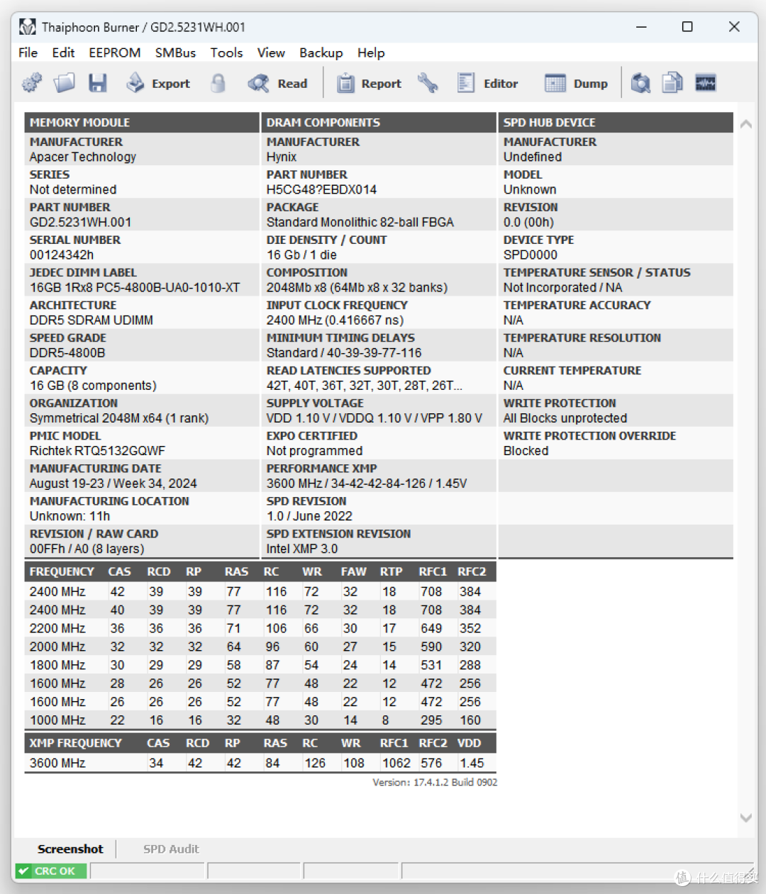Click the copy documents toolbar icon
Viewport: 766px width, 894px height.
coord(672,83)
